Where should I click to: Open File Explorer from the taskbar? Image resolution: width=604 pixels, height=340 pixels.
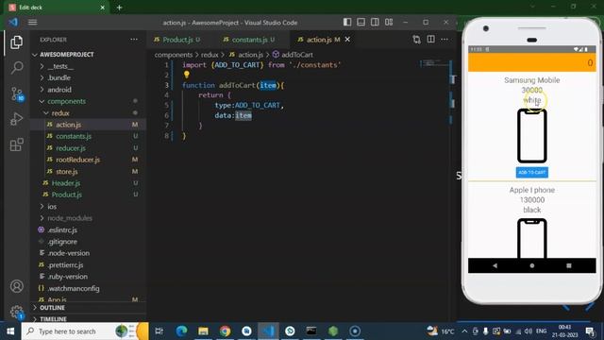(x=203, y=331)
